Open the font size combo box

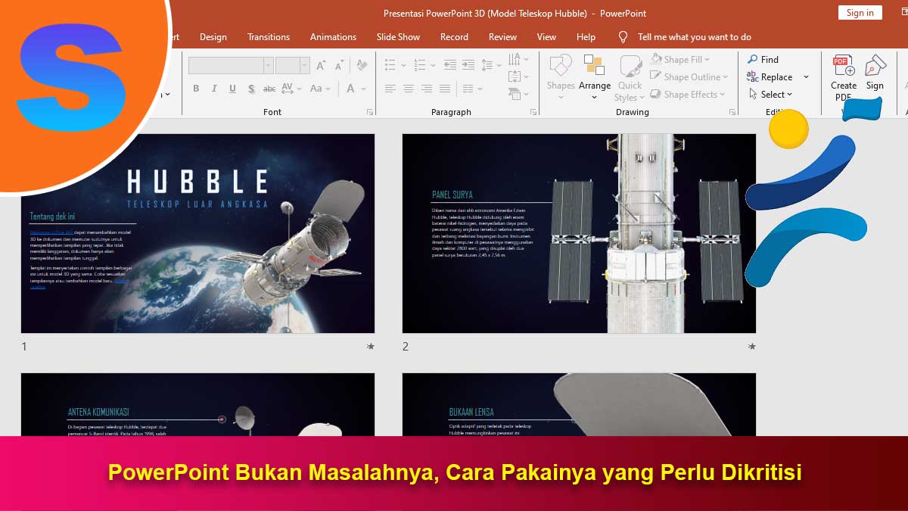(292, 66)
